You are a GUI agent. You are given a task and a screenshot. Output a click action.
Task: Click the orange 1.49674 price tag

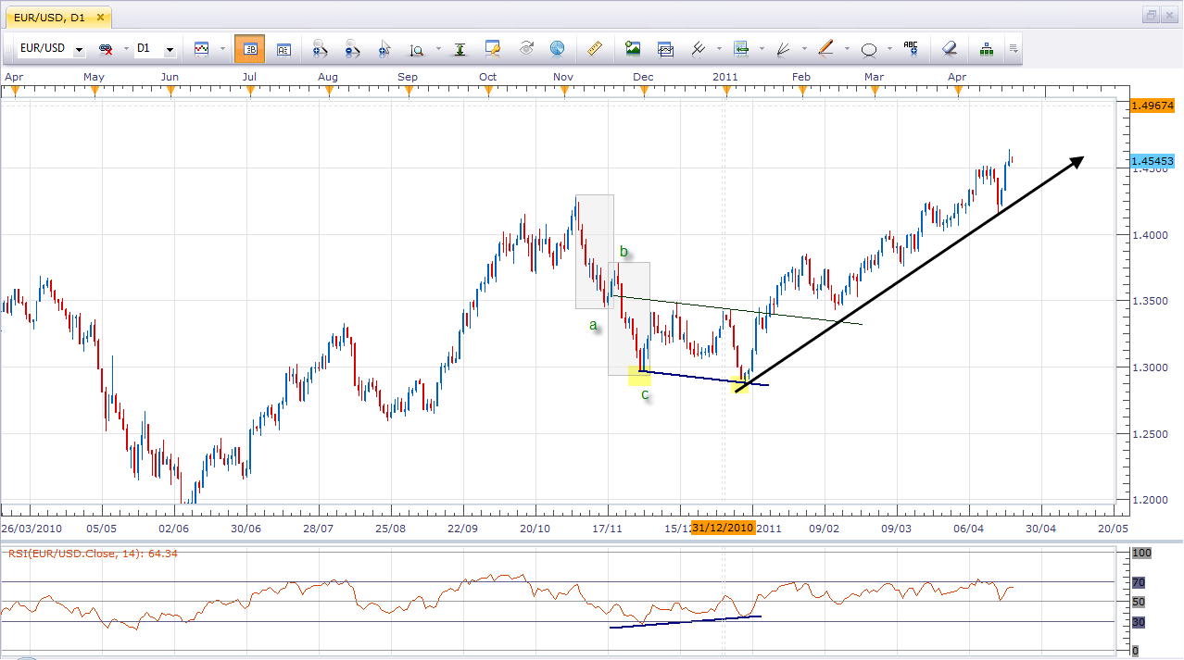point(1153,106)
